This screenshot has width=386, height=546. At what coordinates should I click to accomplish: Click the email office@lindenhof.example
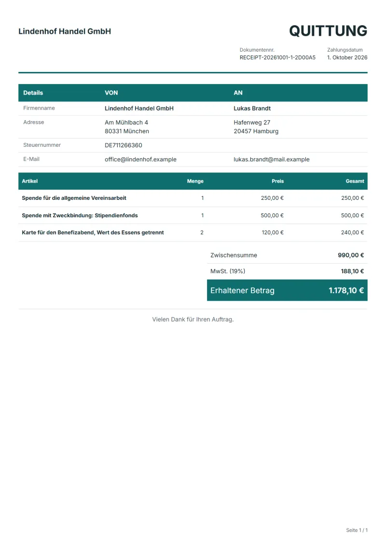(x=140, y=159)
